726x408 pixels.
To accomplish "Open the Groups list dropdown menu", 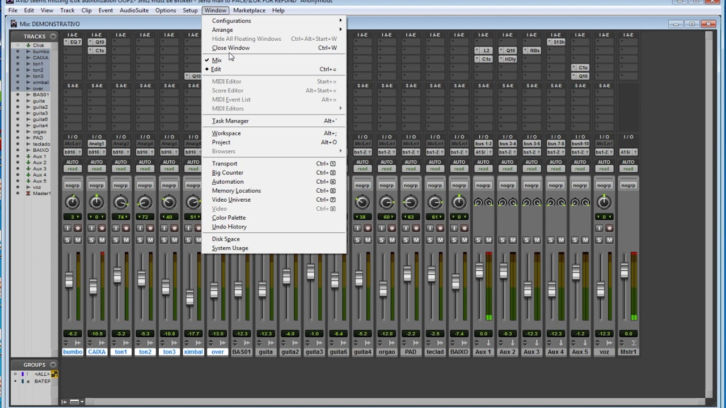I will tap(53, 364).
